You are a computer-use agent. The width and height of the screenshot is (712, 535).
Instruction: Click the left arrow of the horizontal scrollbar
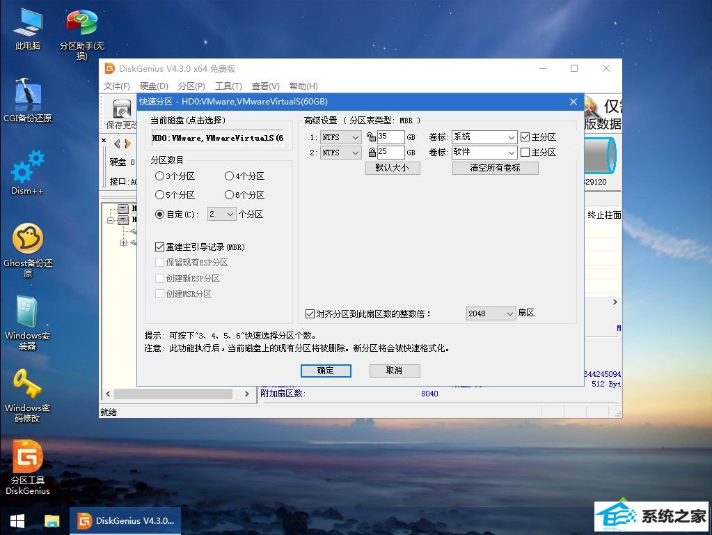pos(108,394)
